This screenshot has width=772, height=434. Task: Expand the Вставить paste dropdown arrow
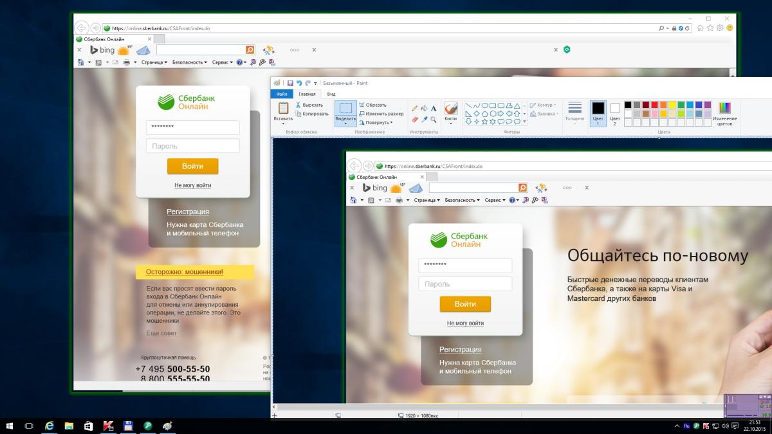283,123
